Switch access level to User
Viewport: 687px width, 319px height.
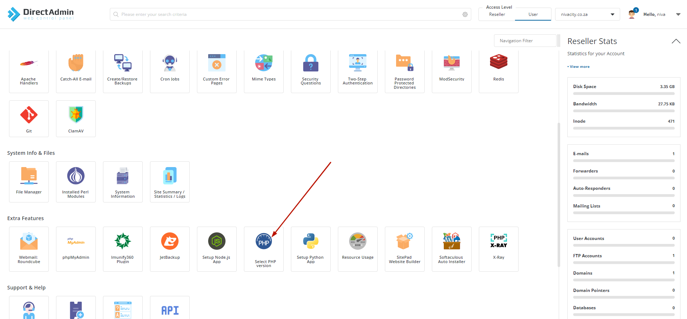pyautogui.click(x=533, y=14)
